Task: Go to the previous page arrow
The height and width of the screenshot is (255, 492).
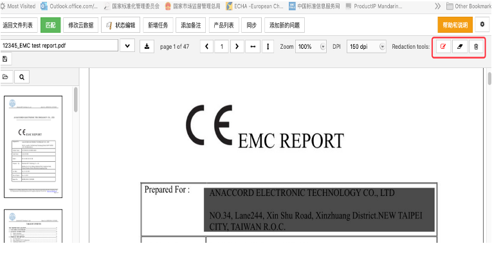Action: (207, 46)
